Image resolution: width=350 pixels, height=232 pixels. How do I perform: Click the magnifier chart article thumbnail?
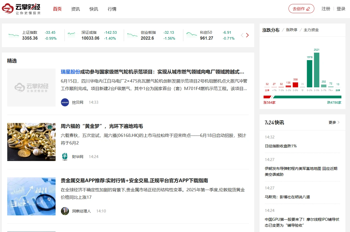pyautogui.click(x=31, y=196)
